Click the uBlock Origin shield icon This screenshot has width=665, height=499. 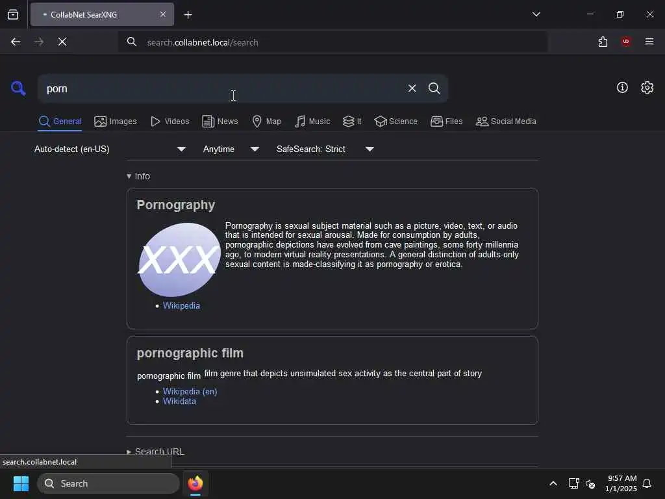point(625,42)
